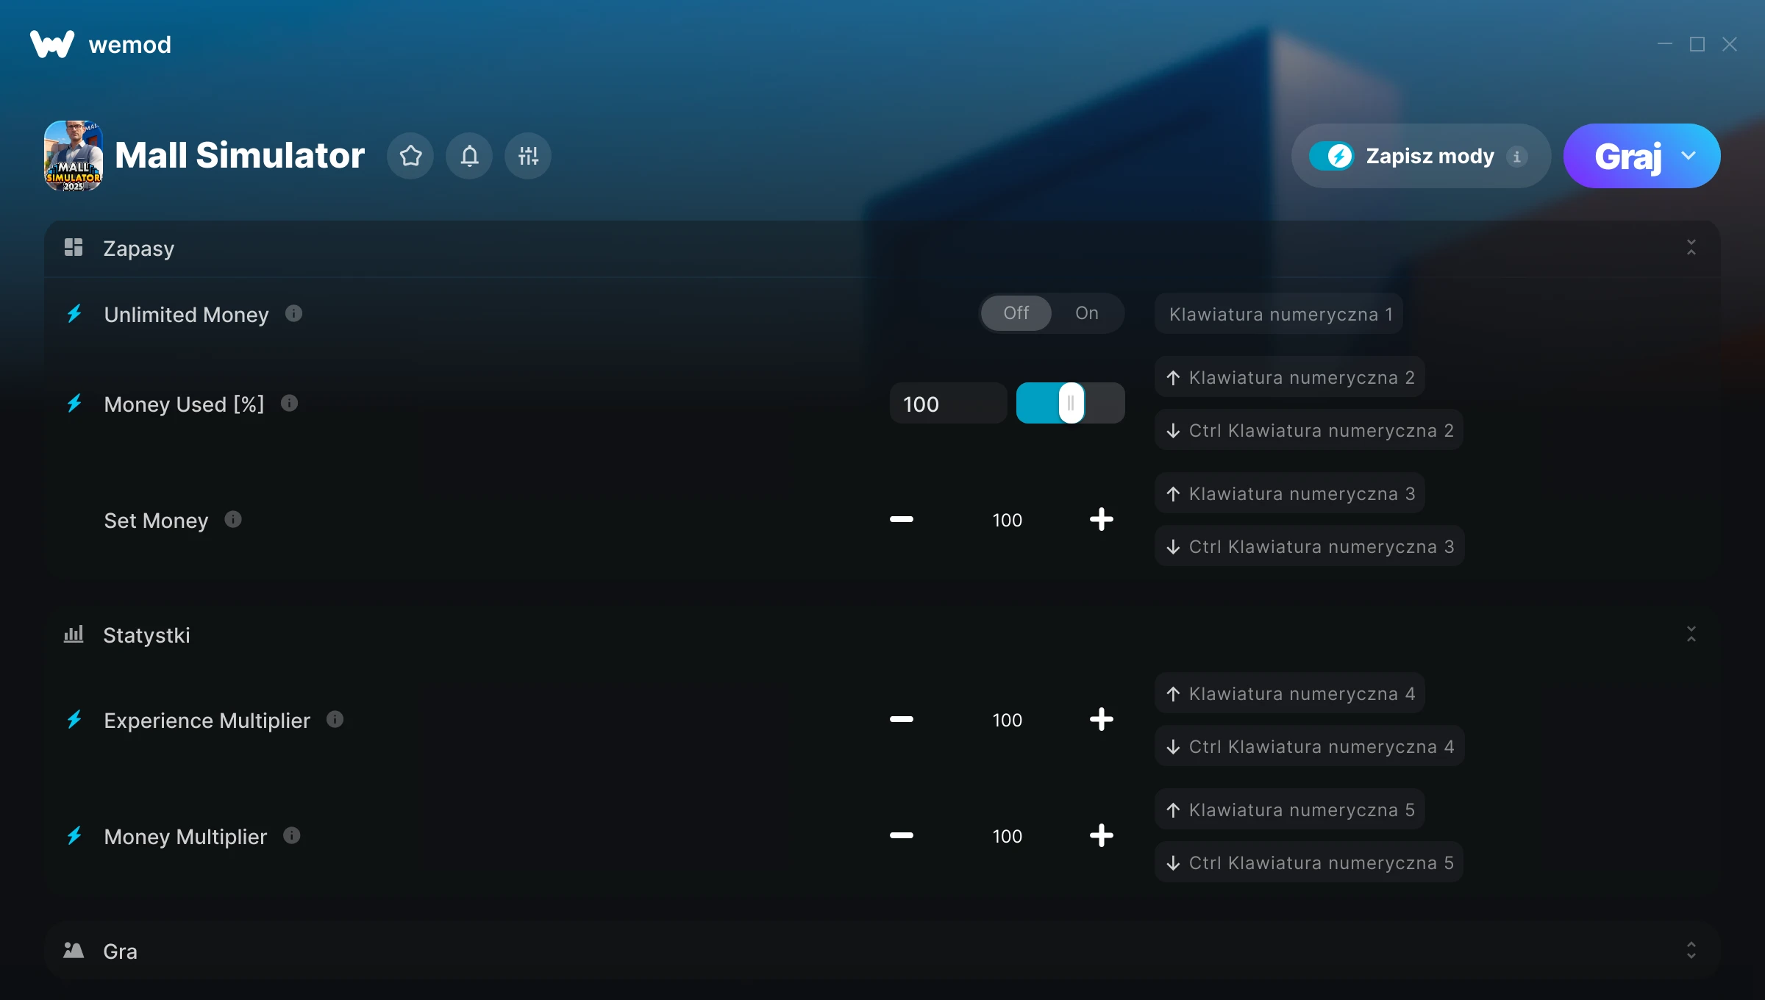Switch Unlimited Money to On
The height and width of the screenshot is (1000, 1765).
coord(1086,313)
